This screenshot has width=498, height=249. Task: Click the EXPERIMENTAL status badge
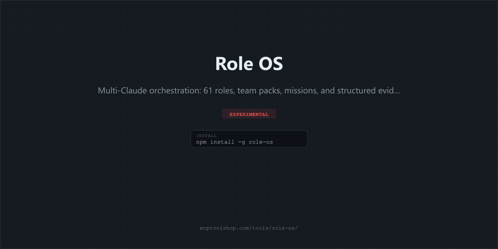click(249, 114)
